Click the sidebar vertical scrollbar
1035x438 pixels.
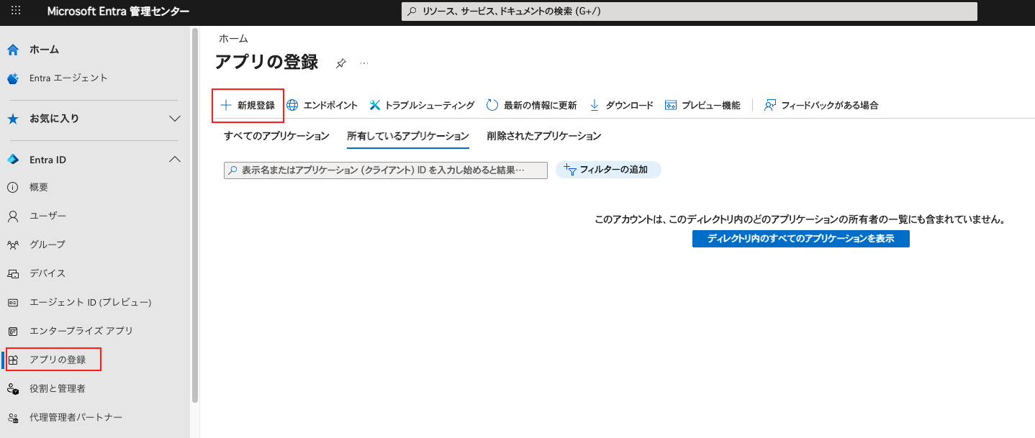pyautogui.click(x=194, y=216)
